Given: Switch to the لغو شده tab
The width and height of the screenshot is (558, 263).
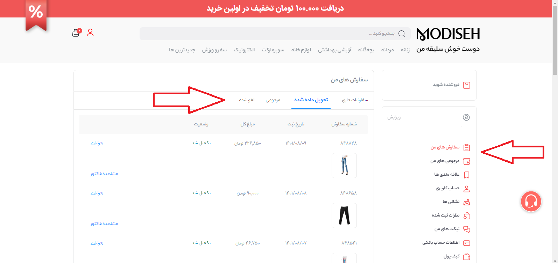Looking at the screenshot, I should click(247, 100).
